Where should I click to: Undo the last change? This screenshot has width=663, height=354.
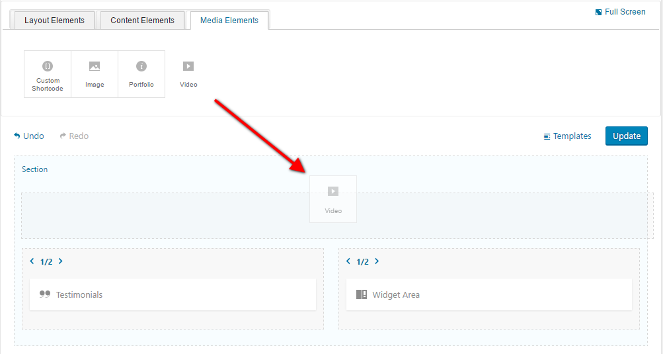tap(28, 136)
